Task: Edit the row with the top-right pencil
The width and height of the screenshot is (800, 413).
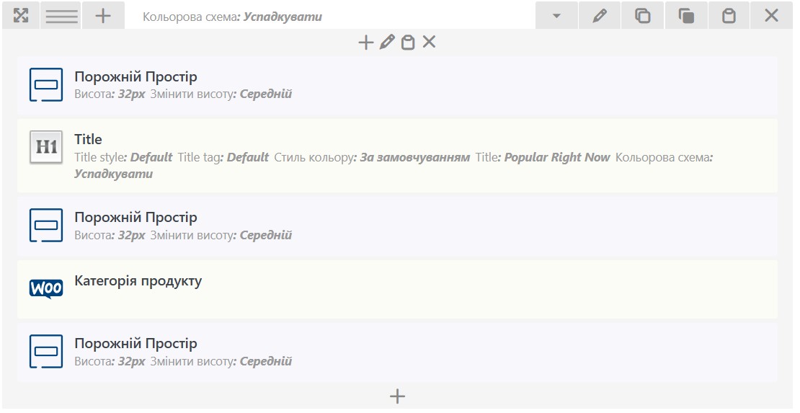Action: (600, 15)
